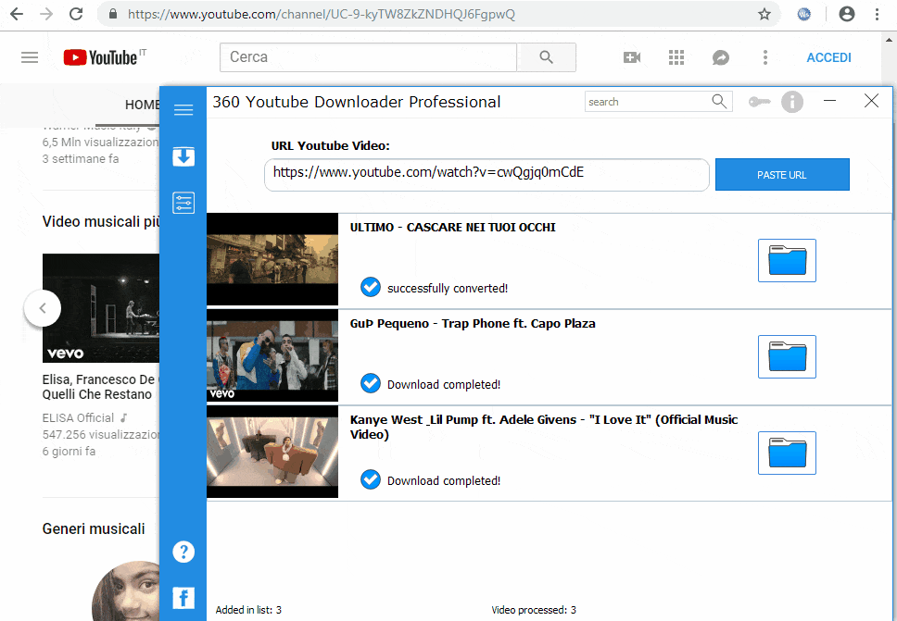Click the Kanye West I Love It title
This screenshot has width=897, height=621.
[543, 427]
